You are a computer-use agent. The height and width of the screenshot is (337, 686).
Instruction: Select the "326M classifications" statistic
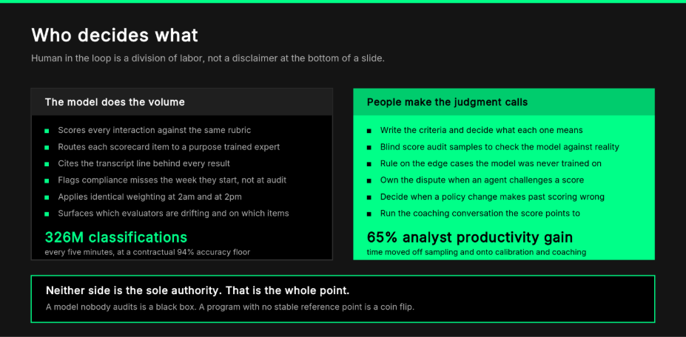[x=116, y=237]
